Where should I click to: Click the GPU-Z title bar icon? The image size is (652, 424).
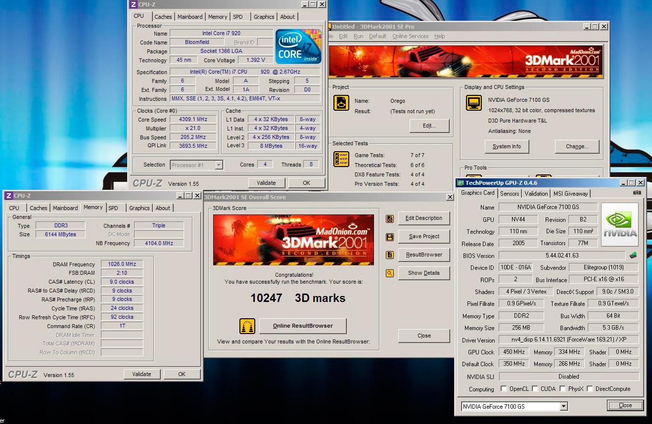461,183
